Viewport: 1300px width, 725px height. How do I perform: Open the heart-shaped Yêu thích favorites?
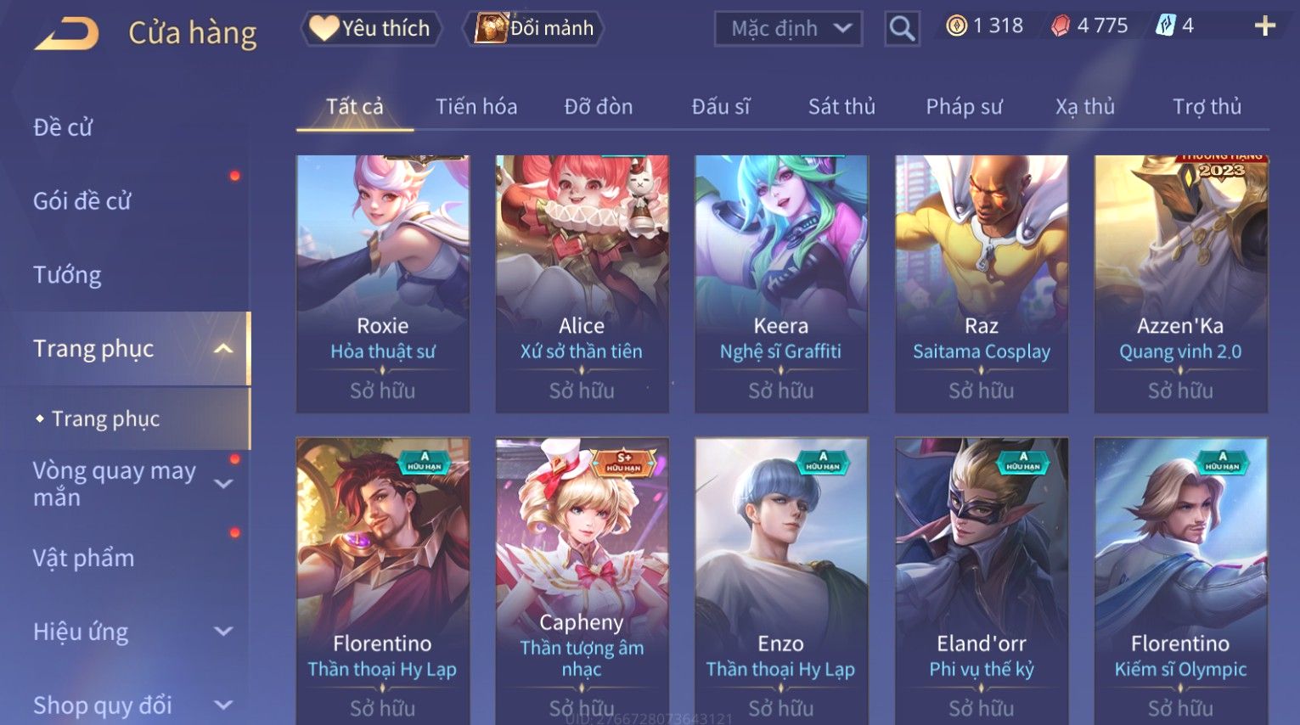point(371,28)
